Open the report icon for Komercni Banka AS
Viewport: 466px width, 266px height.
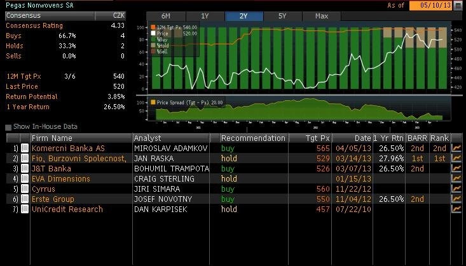pos(25,148)
